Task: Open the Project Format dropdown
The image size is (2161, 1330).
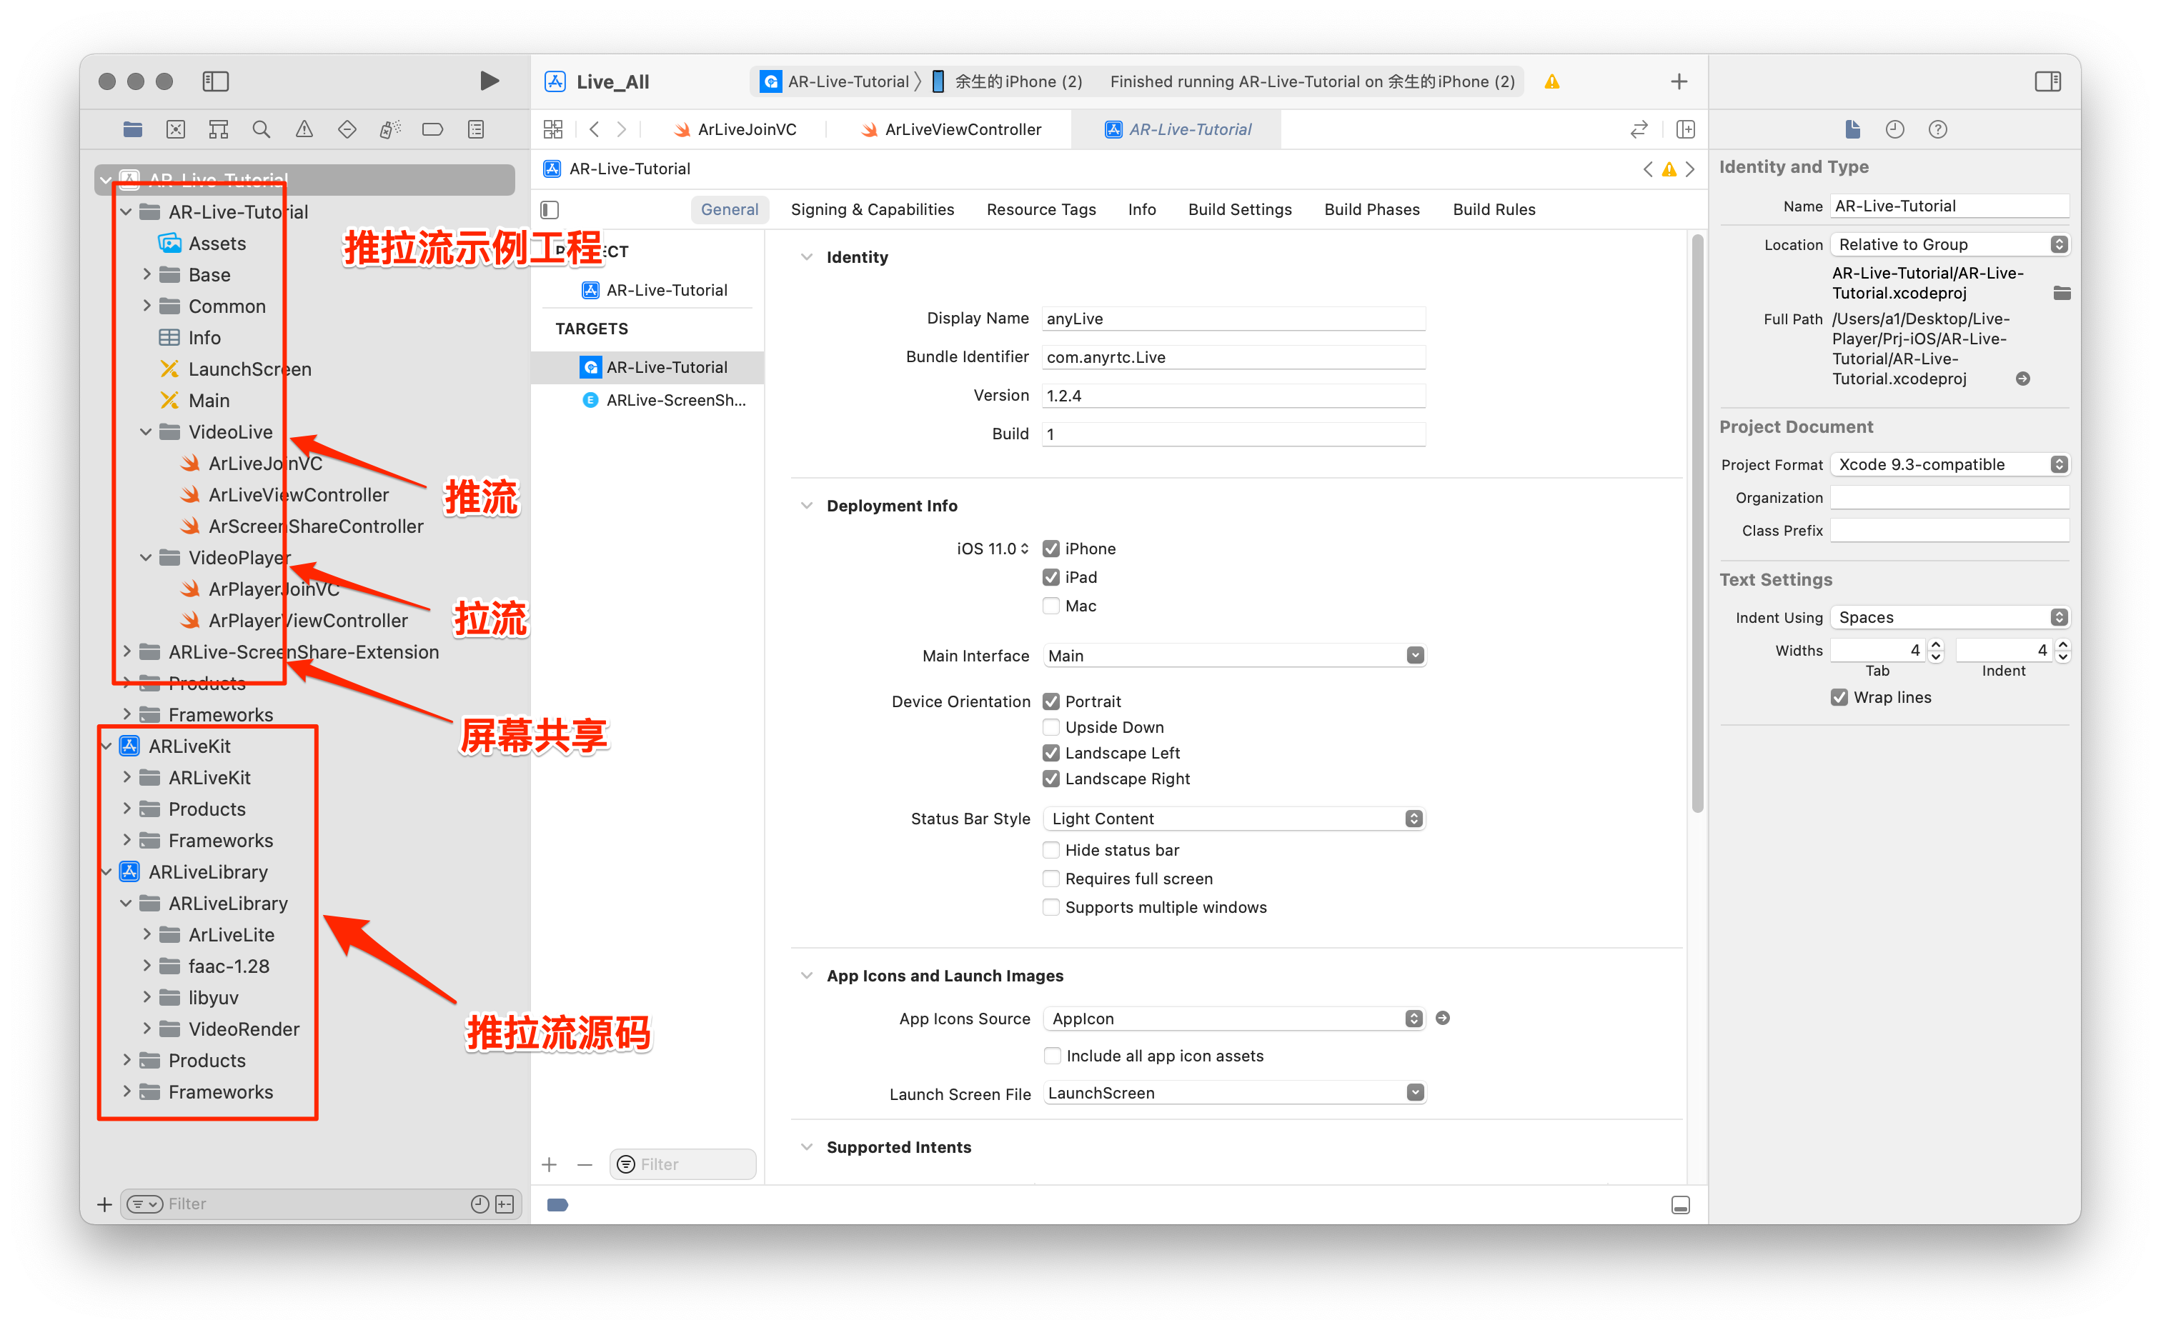Action: [1949, 464]
